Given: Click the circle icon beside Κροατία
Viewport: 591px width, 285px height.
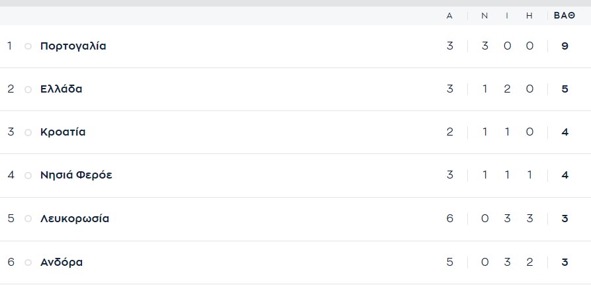Looking at the screenshot, I should [28, 132].
